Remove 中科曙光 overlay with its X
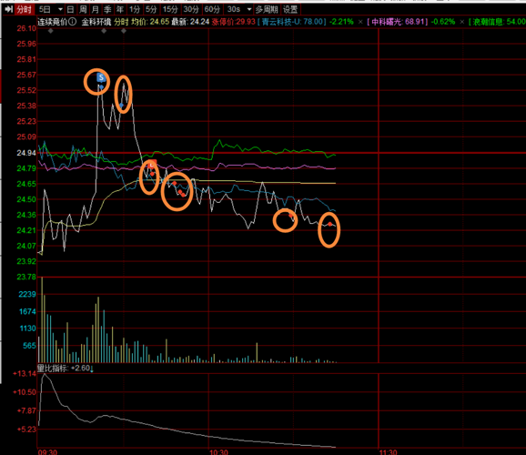 point(462,22)
